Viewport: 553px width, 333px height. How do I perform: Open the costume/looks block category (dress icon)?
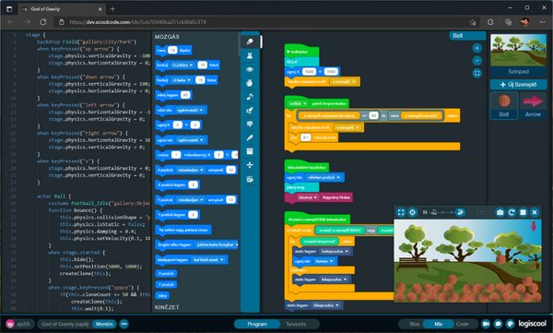pyautogui.click(x=250, y=55)
